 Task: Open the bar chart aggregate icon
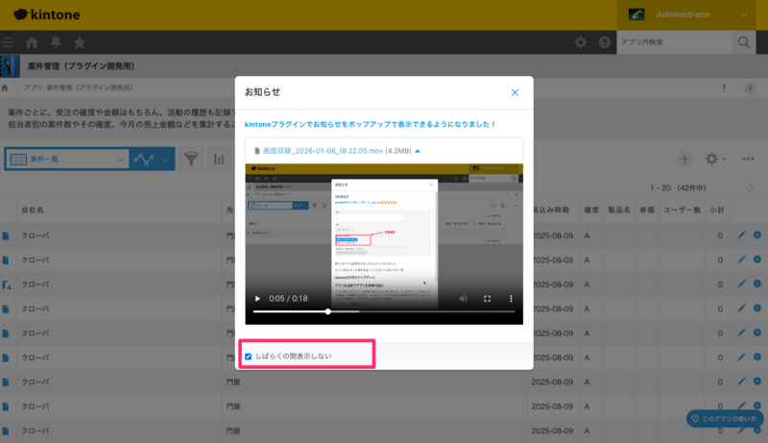click(x=219, y=159)
